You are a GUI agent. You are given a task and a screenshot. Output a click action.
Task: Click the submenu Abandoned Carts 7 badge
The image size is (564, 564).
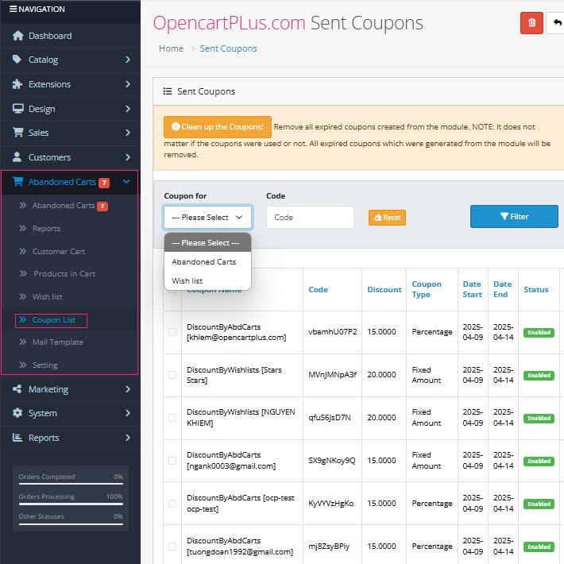click(102, 206)
